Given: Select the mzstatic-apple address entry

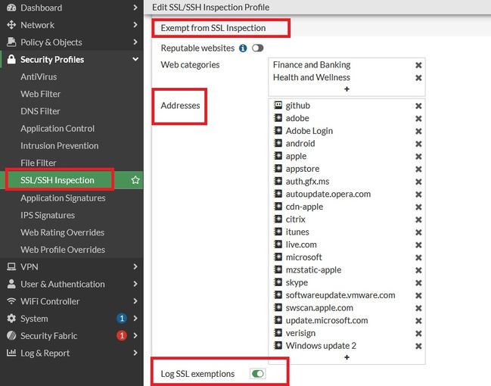Looking at the screenshot, I should [313, 269].
